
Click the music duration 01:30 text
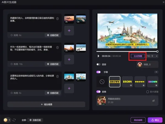110,102
